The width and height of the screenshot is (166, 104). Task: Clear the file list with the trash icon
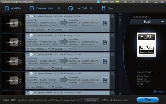tap(103, 8)
